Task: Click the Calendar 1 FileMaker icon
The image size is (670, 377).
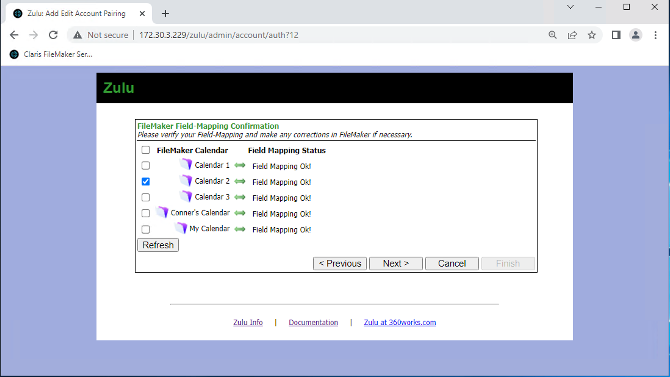Action: click(186, 164)
